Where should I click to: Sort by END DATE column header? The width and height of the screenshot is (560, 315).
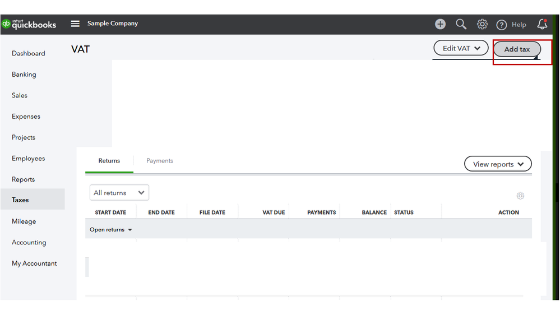click(161, 212)
